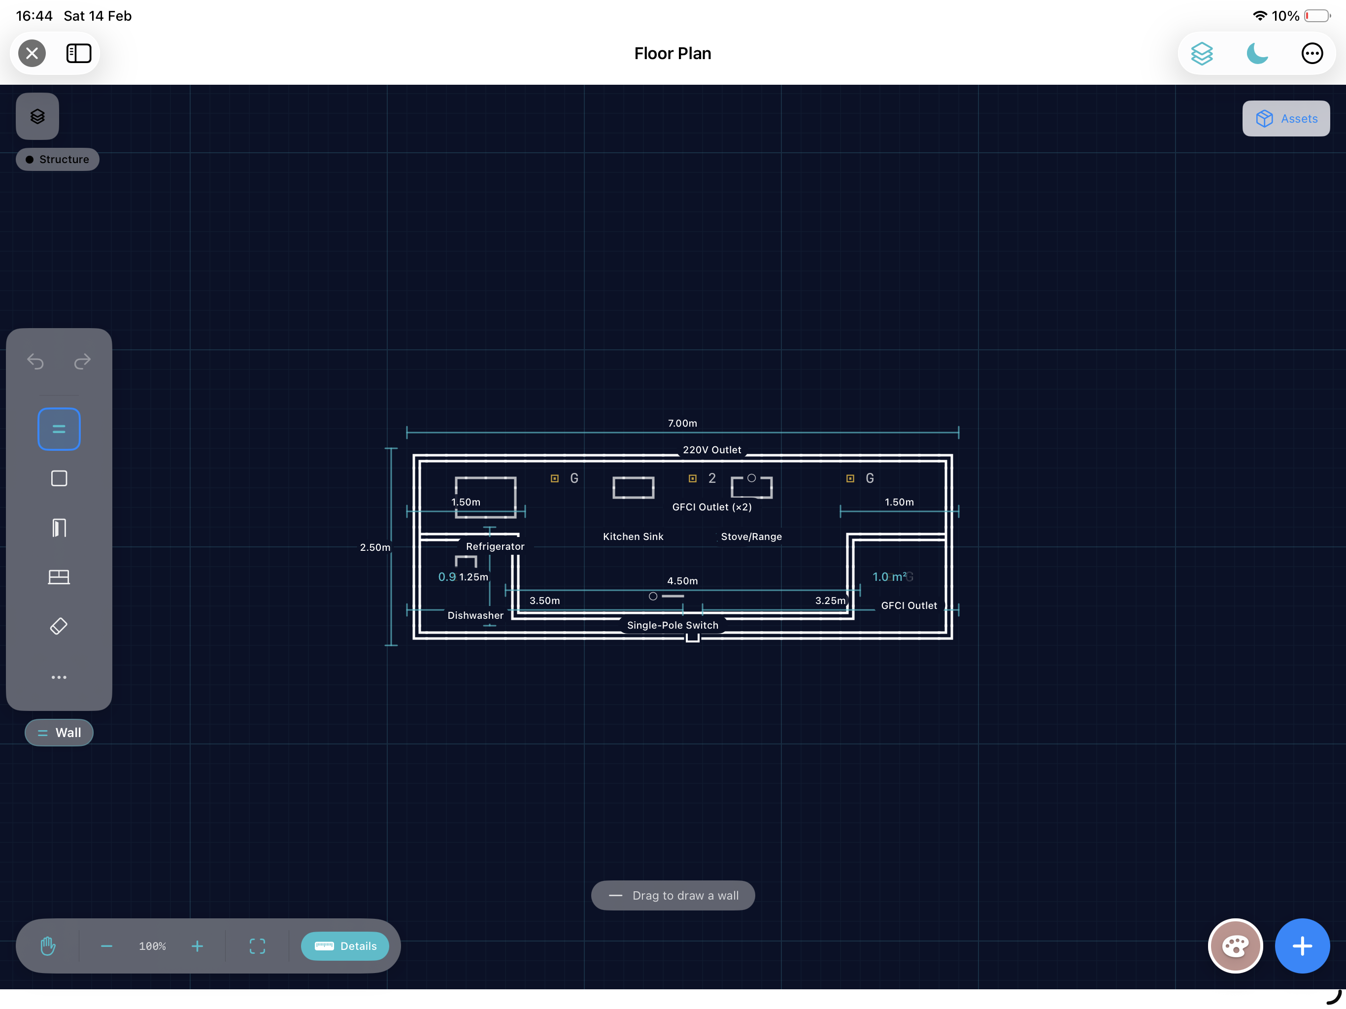Screen dimensions: 1346x1009
Task: Open the Assets library
Action: pos(1286,118)
